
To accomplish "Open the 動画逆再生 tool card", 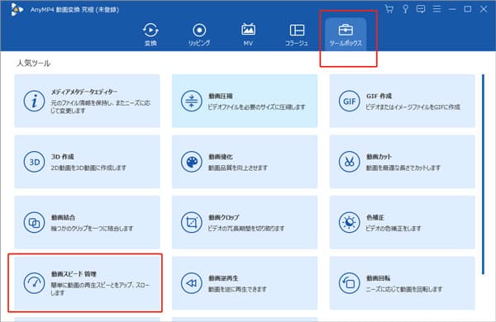I will pos(245,283).
